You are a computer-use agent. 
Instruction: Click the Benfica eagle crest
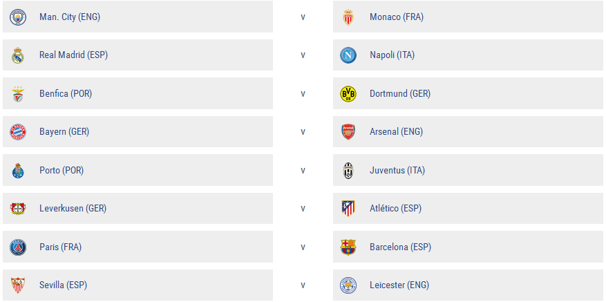[18, 94]
